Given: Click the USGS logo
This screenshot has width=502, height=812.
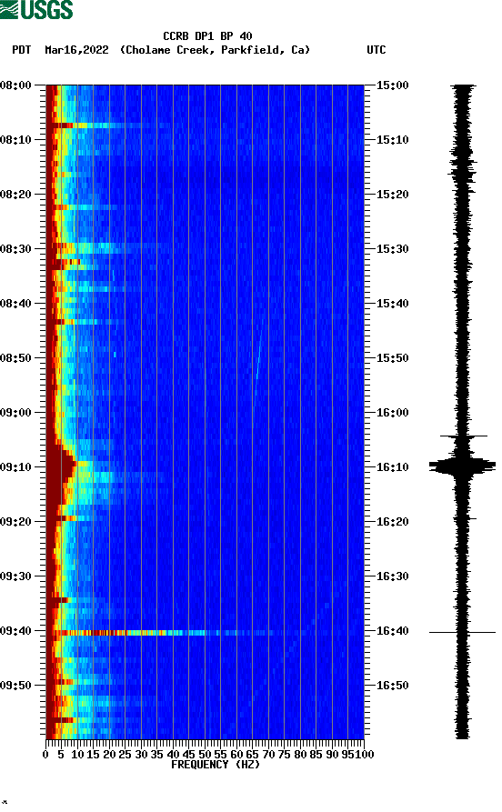Looking at the screenshot, I should (36, 9).
